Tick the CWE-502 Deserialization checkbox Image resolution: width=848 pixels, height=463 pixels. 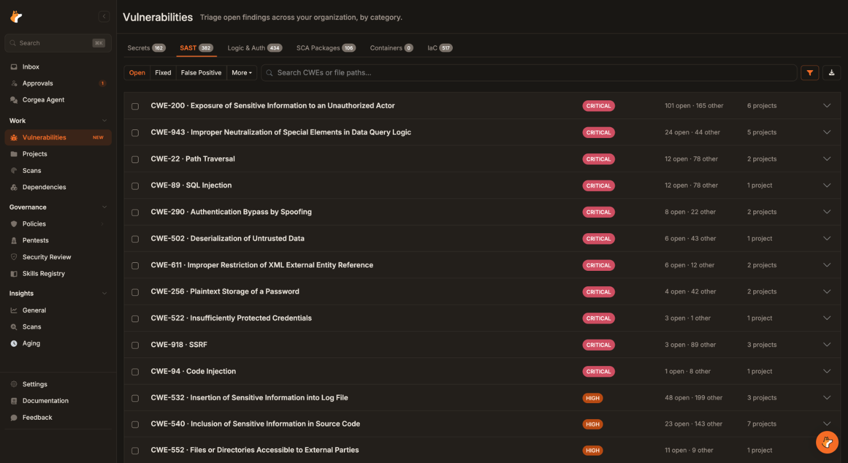pyautogui.click(x=135, y=239)
